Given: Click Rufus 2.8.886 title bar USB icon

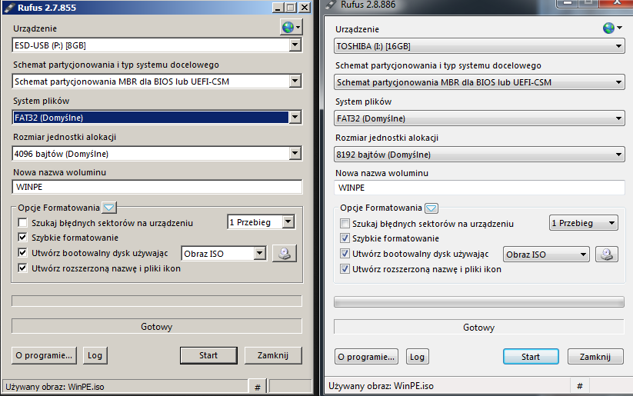Looking at the screenshot, I should 331,5.
